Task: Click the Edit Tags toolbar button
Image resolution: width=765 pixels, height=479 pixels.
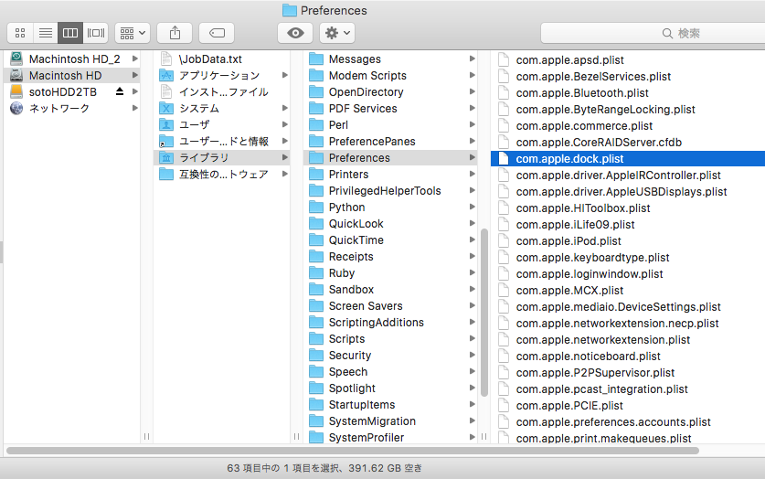Action: tap(217, 33)
